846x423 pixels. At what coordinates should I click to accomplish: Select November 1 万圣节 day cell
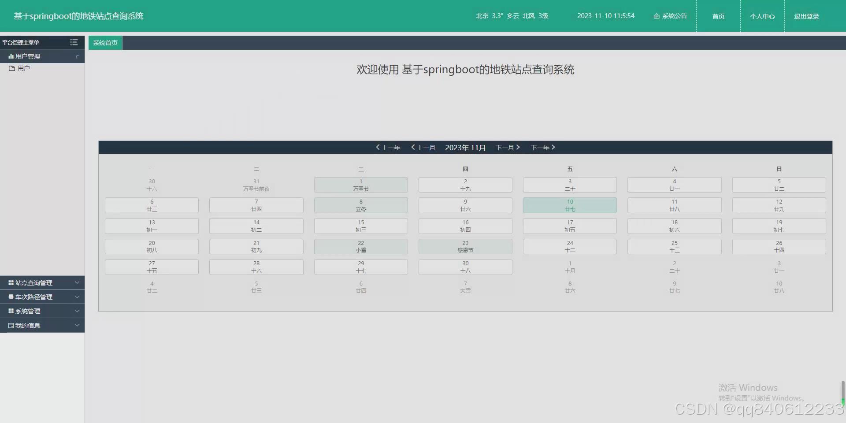(361, 185)
